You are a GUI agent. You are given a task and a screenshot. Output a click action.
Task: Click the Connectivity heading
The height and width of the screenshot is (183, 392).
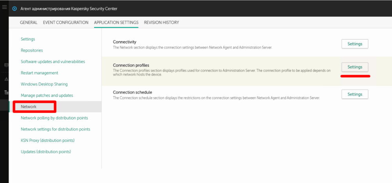[125, 42]
